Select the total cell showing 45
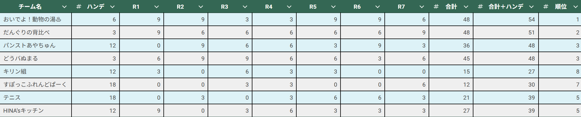 (x=451, y=58)
